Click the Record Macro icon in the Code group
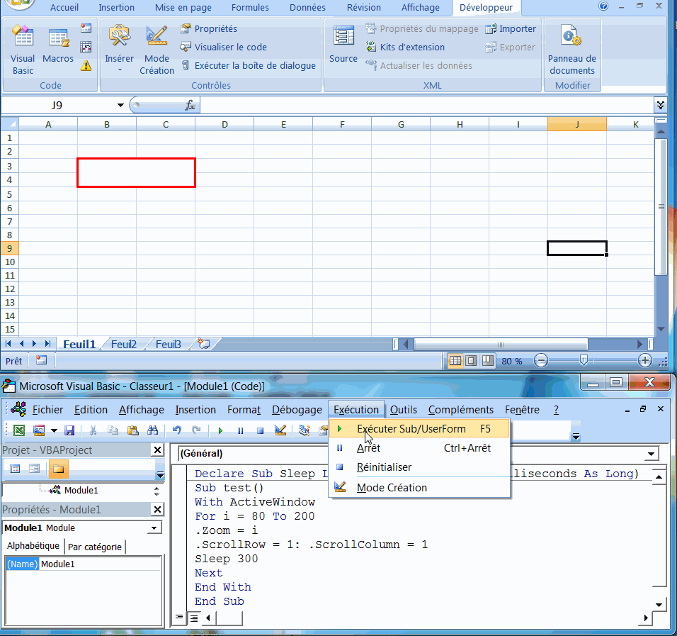The height and width of the screenshot is (636, 677). coord(86,28)
